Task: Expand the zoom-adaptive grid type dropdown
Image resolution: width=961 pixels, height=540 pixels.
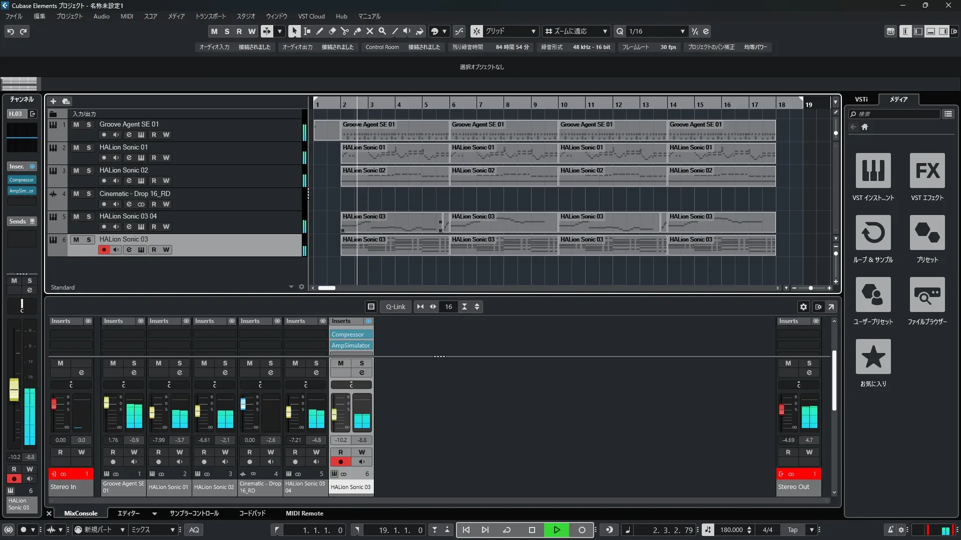Action: click(x=605, y=31)
